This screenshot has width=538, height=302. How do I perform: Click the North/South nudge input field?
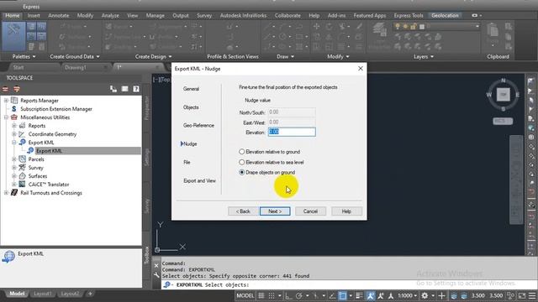292,112
